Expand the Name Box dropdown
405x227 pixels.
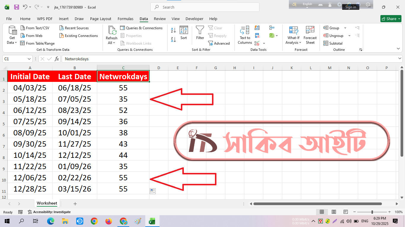click(29, 59)
